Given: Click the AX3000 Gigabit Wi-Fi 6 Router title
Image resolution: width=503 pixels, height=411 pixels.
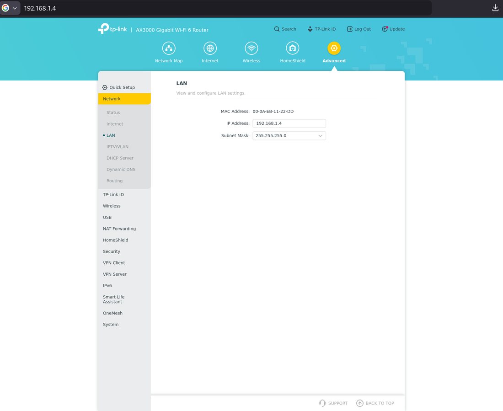Looking at the screenshot, I should (172, 30).
